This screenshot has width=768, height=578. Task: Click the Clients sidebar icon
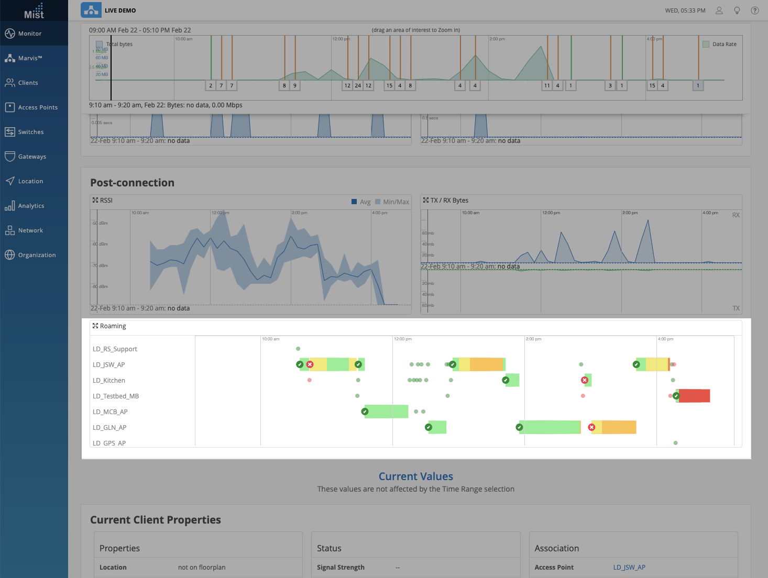10,83
